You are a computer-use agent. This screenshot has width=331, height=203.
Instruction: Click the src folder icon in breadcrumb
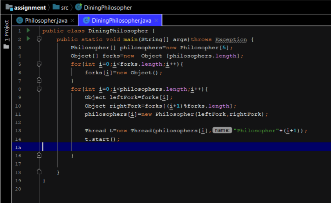point(56,7)
